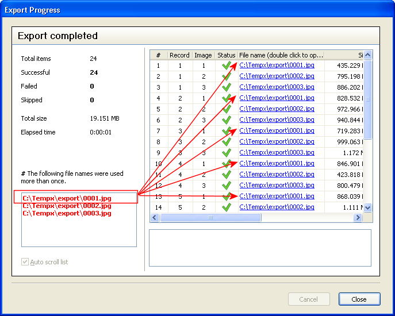
Task: Click the horizontal scrollbar thumb of the list
Action: 210,217
